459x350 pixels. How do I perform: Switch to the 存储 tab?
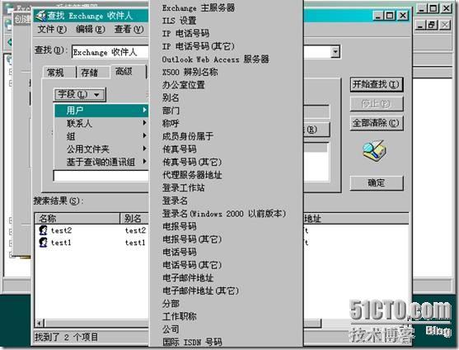(x=90, y=72)
